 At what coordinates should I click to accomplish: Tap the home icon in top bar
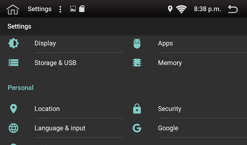click(13, 9)
